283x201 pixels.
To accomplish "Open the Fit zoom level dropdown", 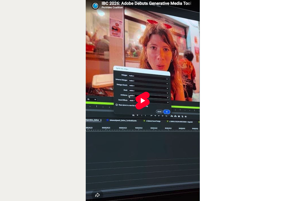I will pos(92,99).
